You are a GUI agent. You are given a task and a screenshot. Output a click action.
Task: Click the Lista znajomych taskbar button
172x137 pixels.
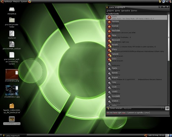(14, 136)
